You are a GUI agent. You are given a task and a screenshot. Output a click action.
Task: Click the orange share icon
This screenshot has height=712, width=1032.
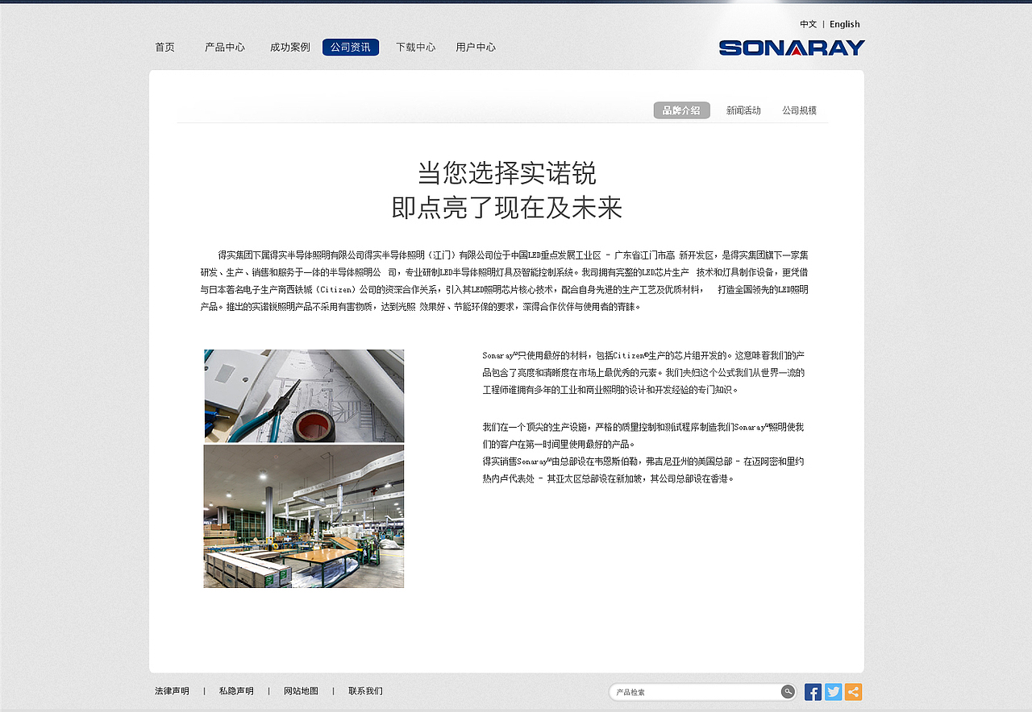tap(854, 692)
